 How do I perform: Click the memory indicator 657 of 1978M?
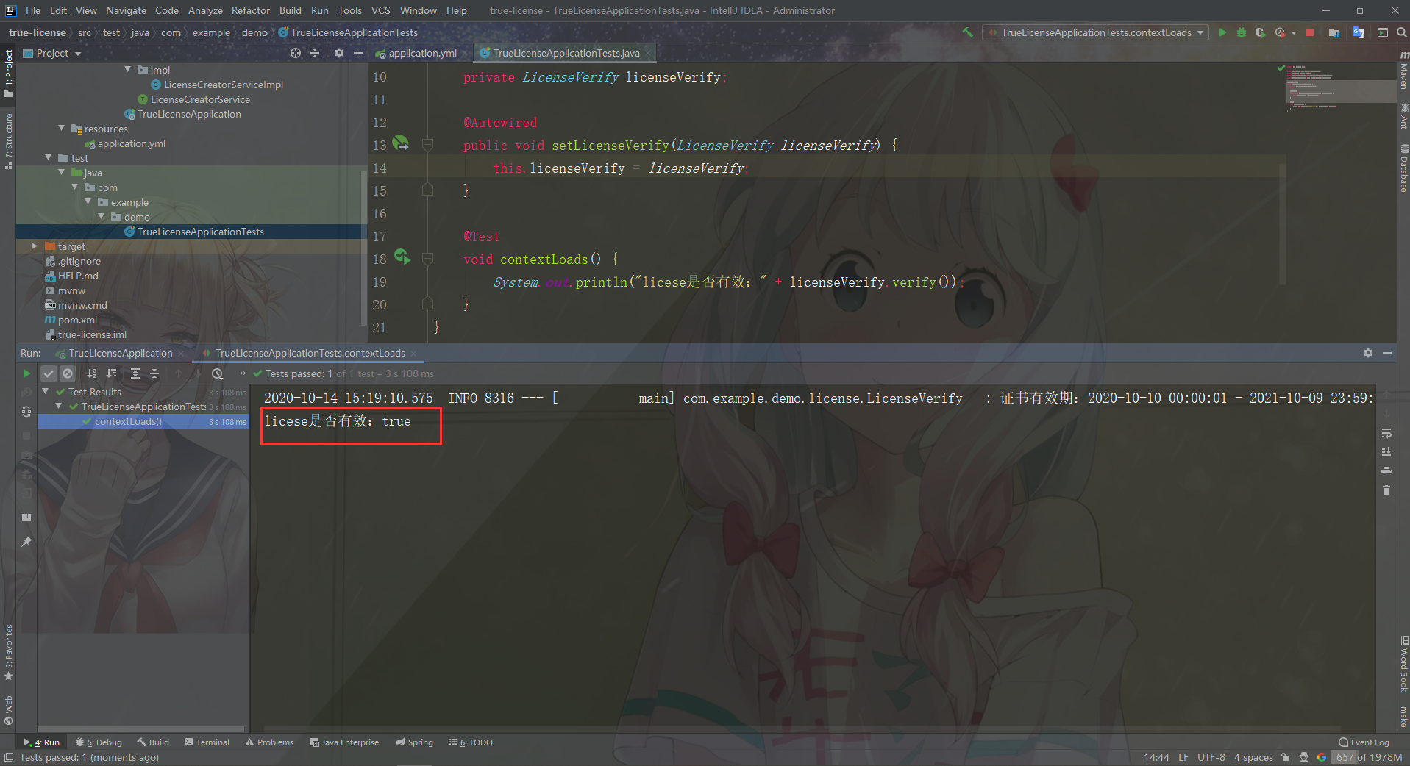[1369, 757]
